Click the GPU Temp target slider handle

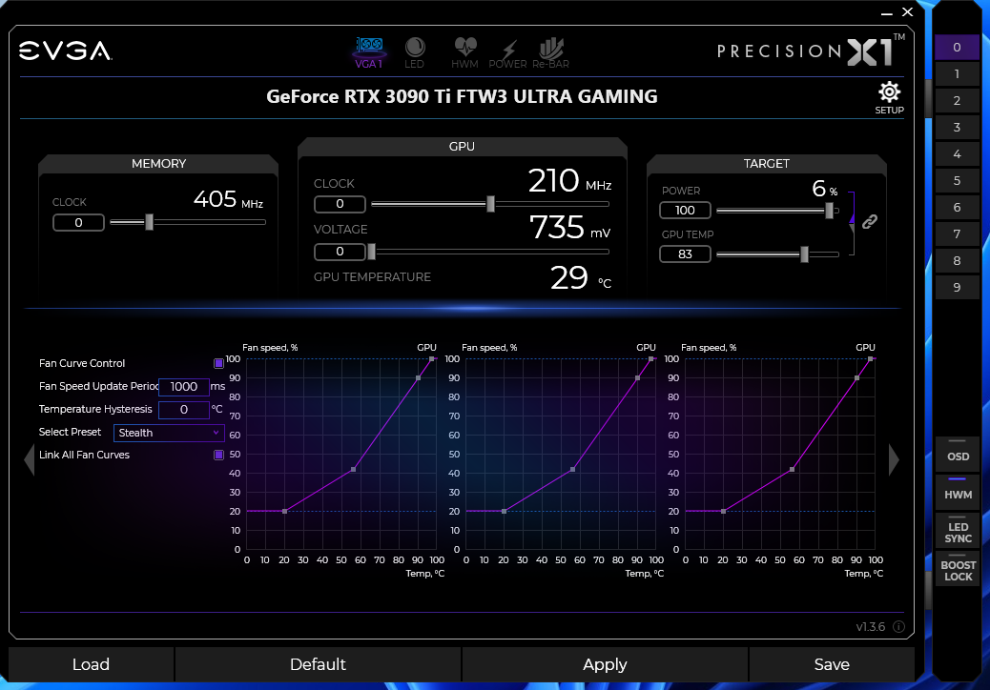coord(804,254)
